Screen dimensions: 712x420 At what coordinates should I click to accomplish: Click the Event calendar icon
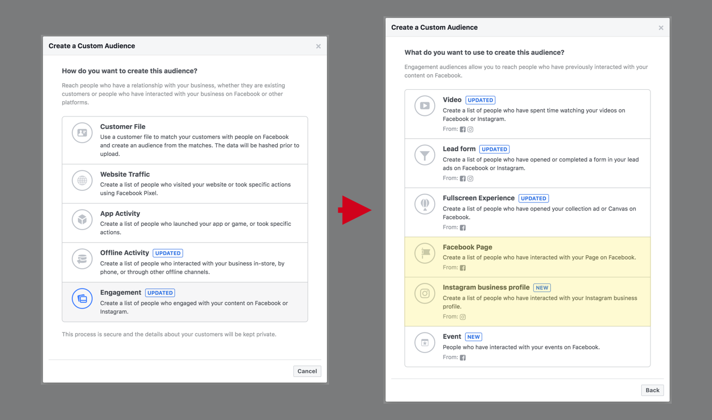coord(425,343)
